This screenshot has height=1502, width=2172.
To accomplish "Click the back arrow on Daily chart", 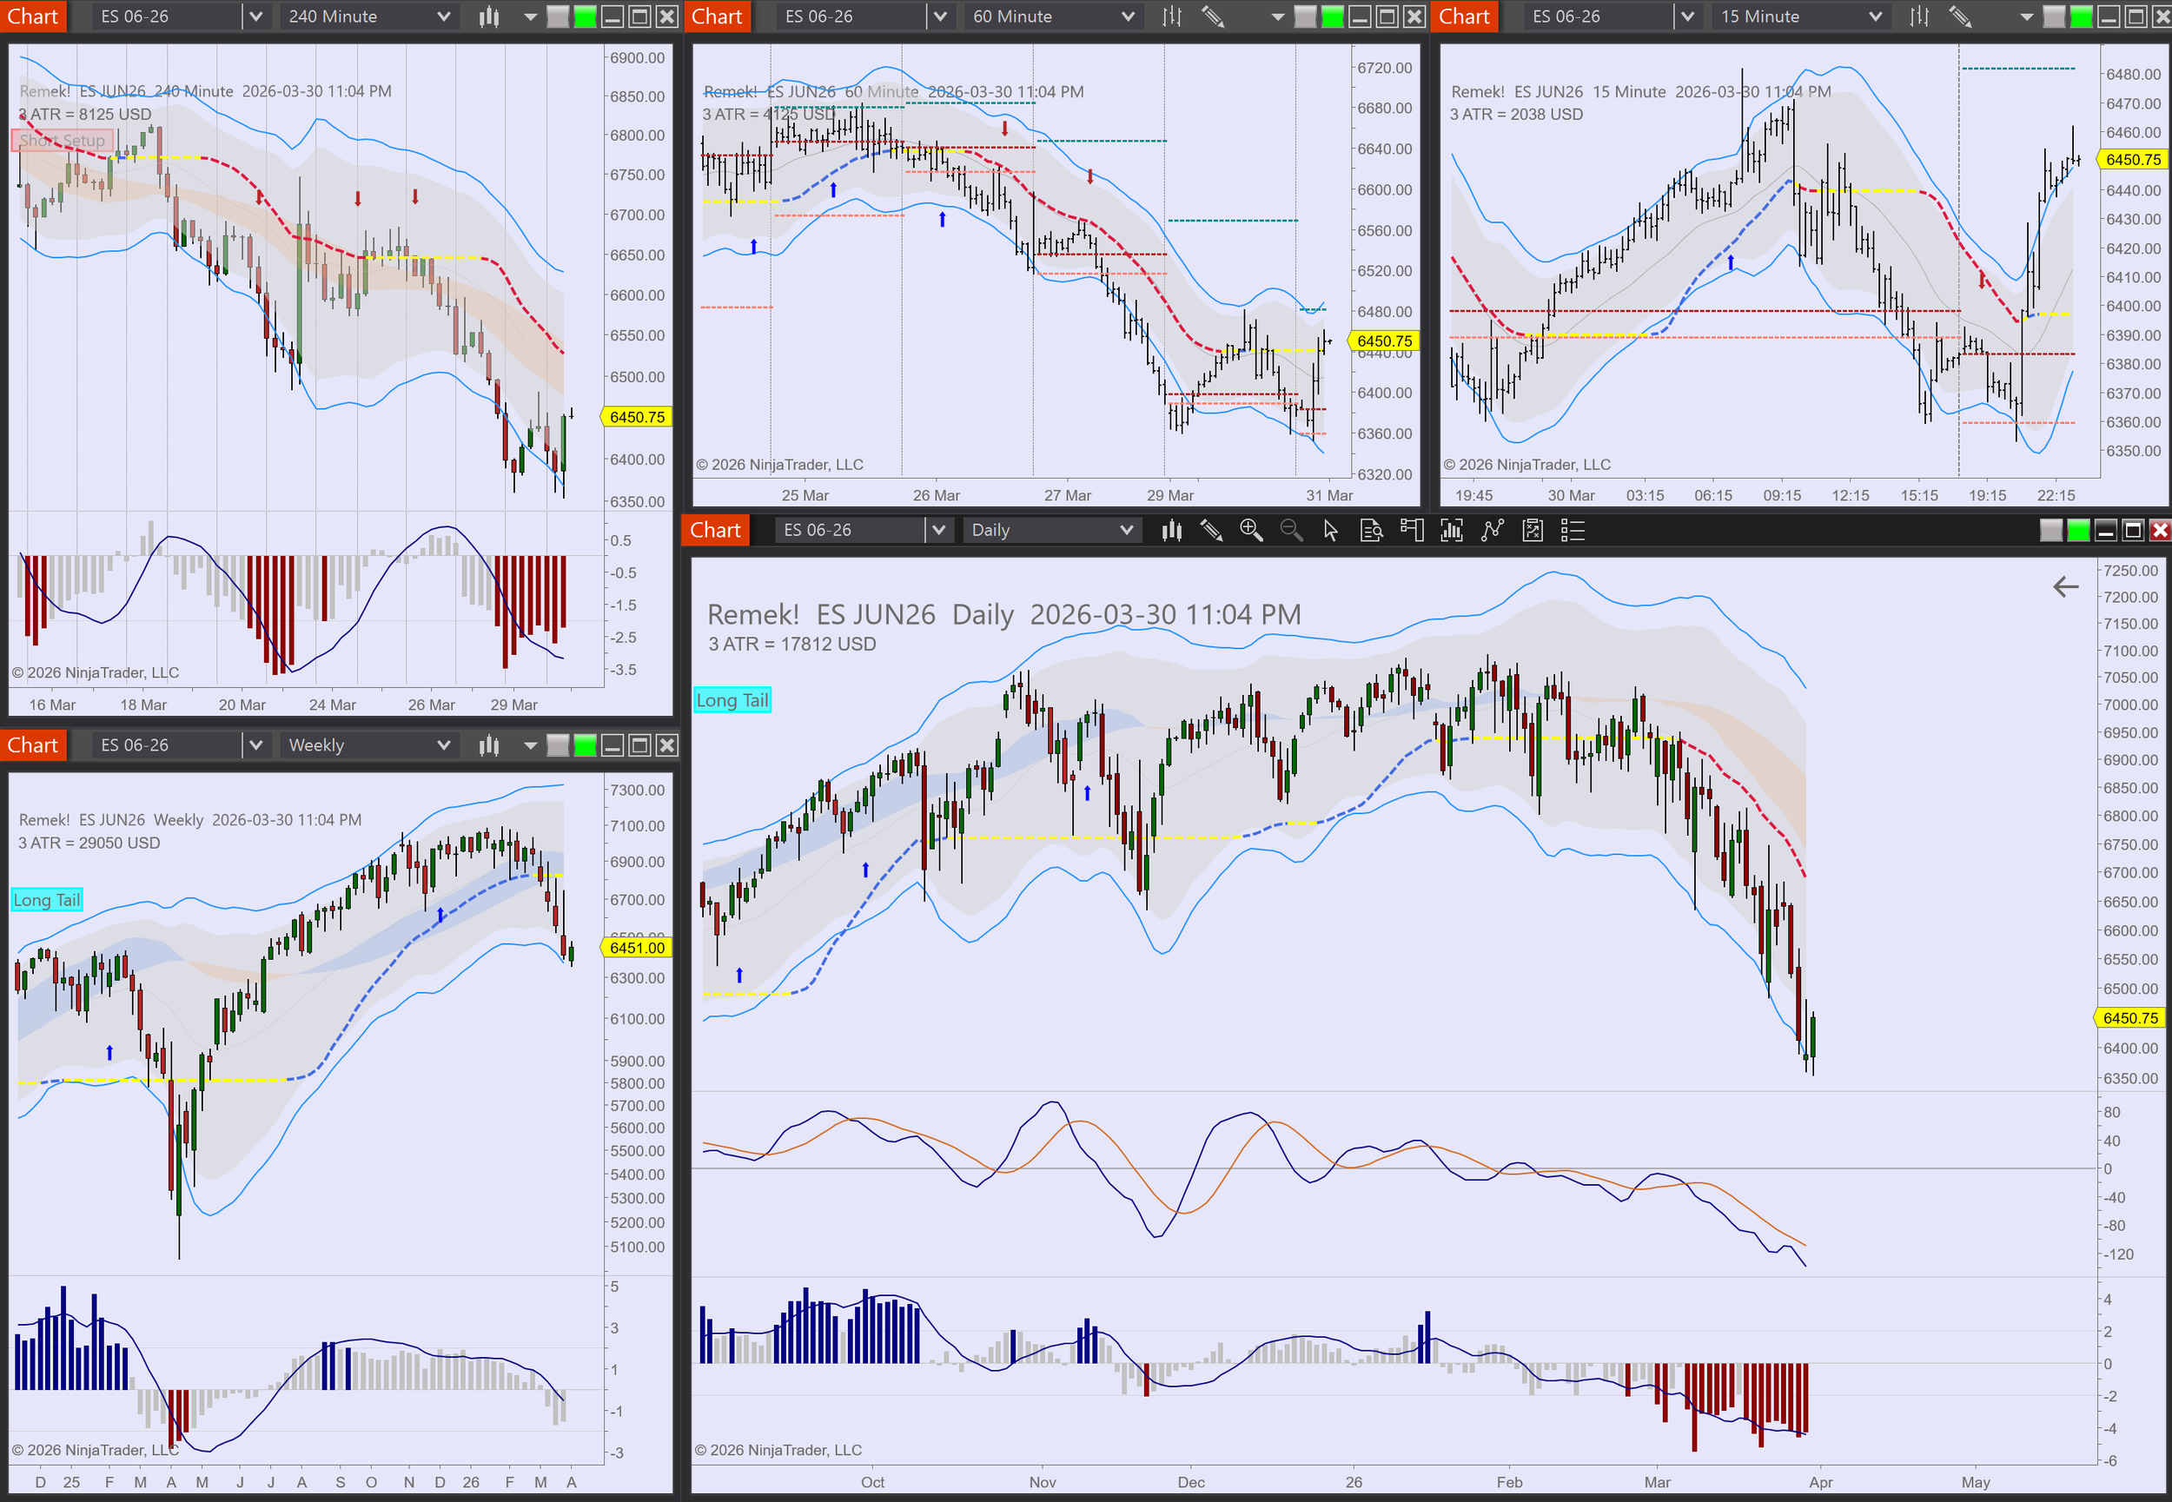I will (x=2065, y=587).
